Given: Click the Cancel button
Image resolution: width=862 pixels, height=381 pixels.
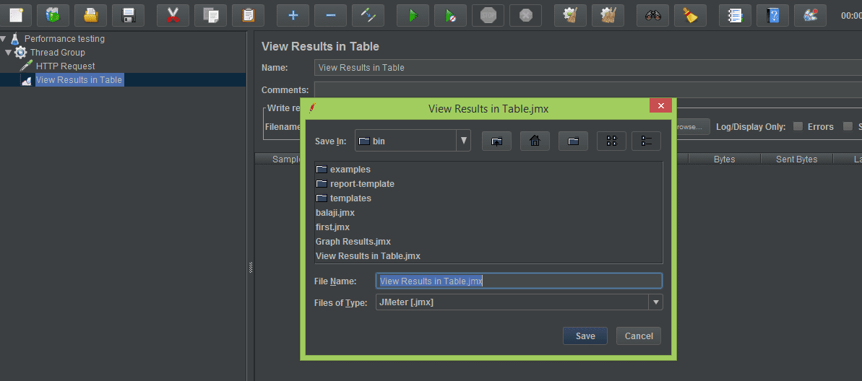Looking at the screenshot, I should tap(639, 336).
